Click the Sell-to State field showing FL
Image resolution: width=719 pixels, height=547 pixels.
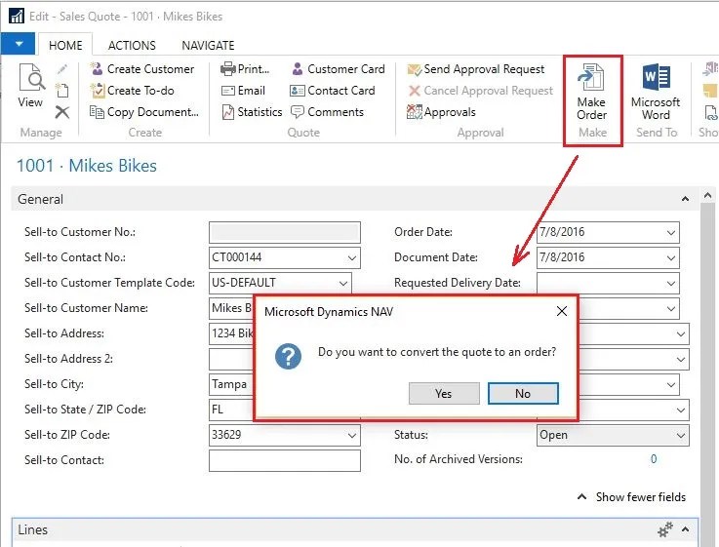point(231,410)
